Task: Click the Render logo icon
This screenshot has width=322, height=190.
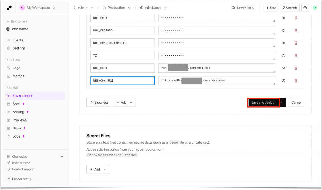Action: [x=9, y=8]
